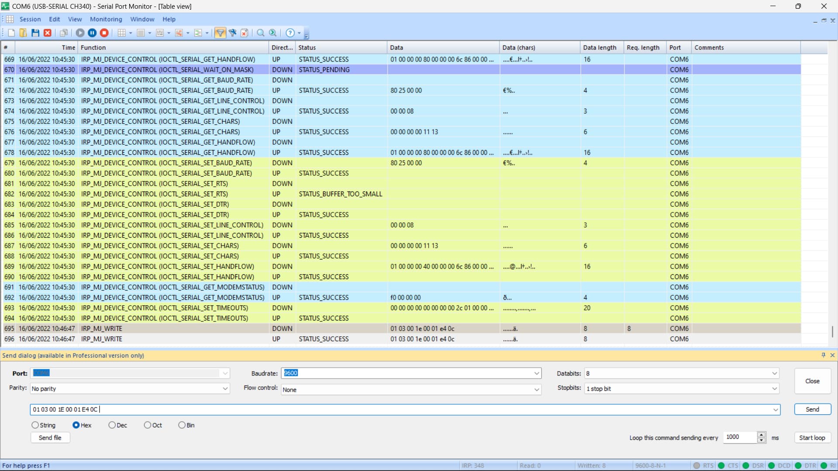This screenshot has height=471, width=838.
Task: Expand the Parity combo box
Action: (225, 389)
